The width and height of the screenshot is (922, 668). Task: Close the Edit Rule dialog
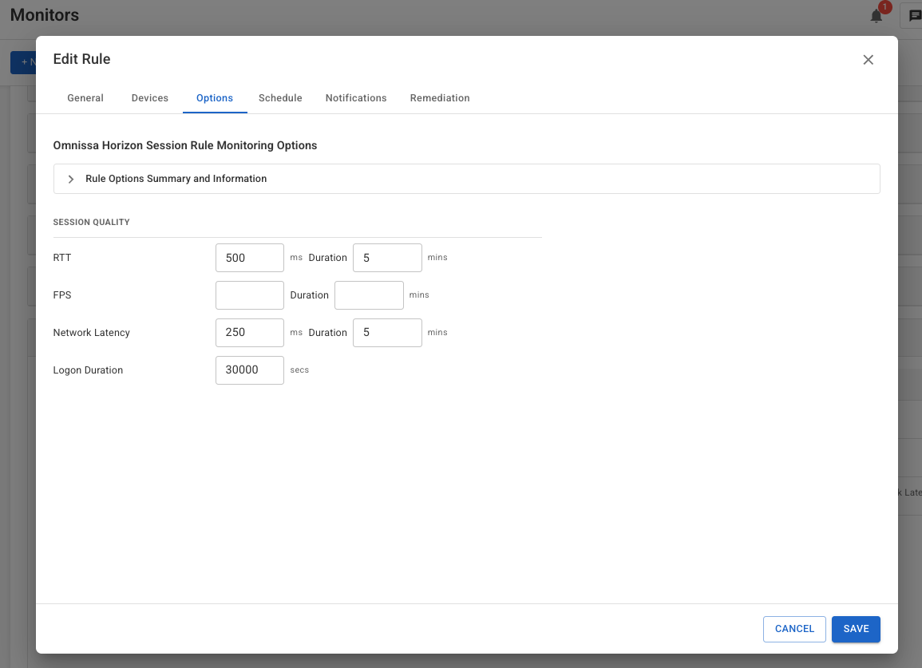(868, 59)
